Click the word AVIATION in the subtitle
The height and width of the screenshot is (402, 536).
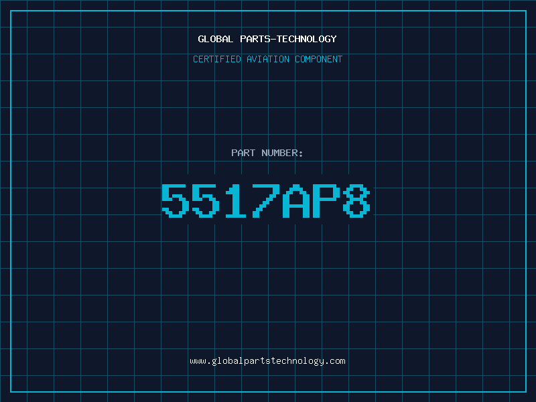(x=268, y=59)
